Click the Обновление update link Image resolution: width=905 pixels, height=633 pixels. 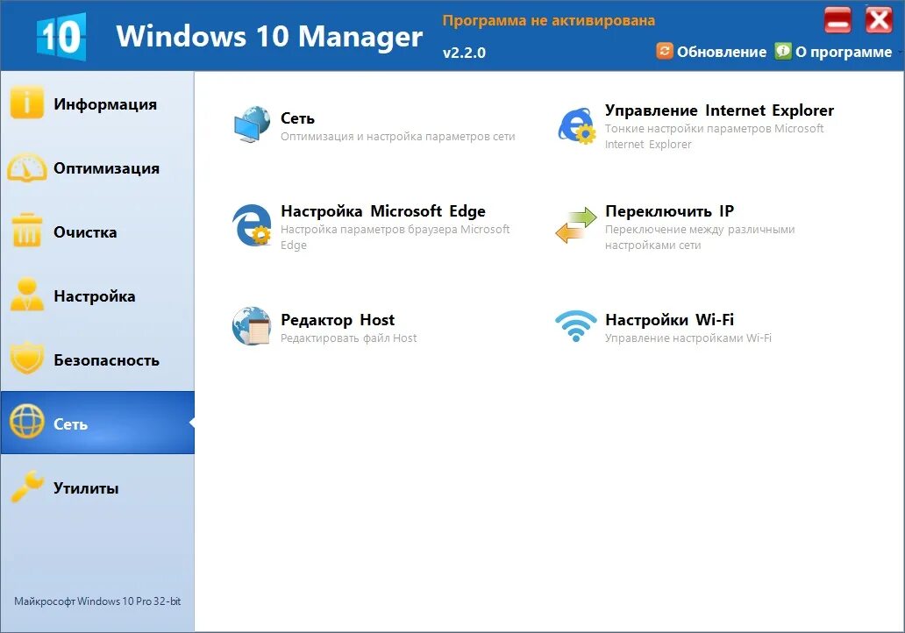click(x=722, y=52)
